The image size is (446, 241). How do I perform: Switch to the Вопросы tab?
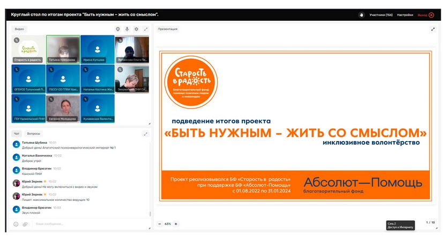(x=34, y=133)
